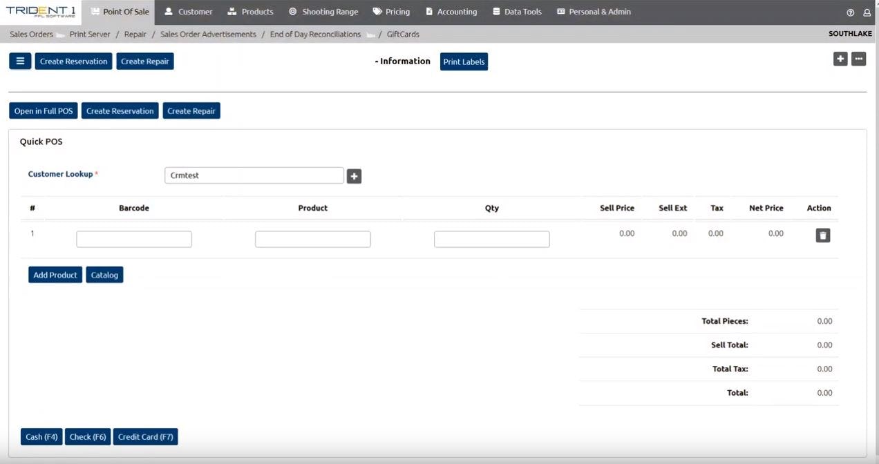
Task: Open in Full POS
Action: (43, 110)
